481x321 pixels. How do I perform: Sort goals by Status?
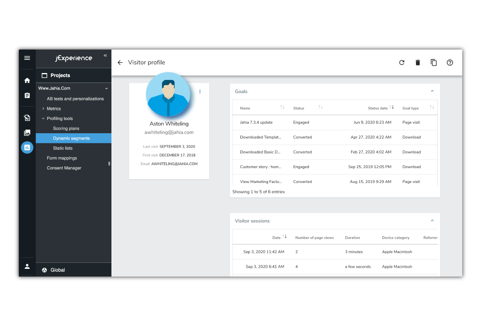click(321, 107)
